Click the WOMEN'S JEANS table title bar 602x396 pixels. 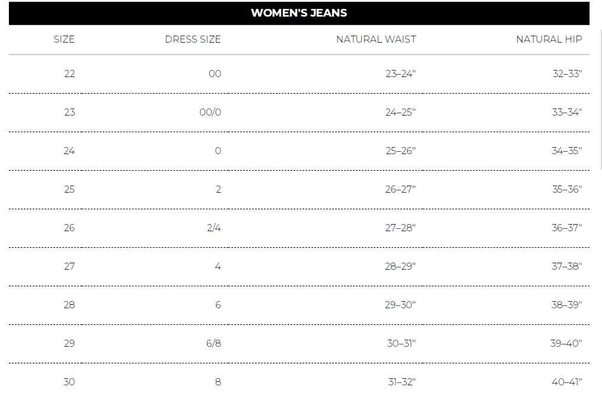click(x=299, y=13)
